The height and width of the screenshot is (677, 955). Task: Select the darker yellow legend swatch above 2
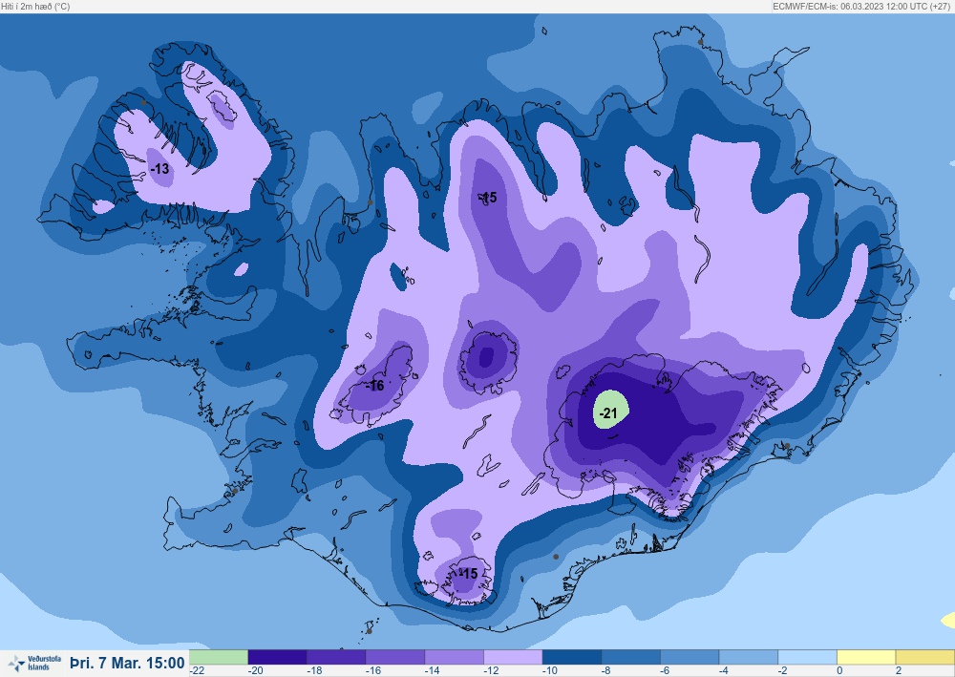click(x=925, y=657)
